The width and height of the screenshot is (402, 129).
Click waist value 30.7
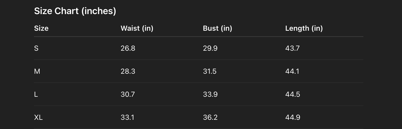128,94
